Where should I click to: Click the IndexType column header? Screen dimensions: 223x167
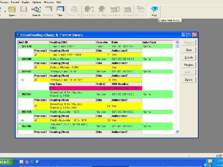(x=157, y=42)
